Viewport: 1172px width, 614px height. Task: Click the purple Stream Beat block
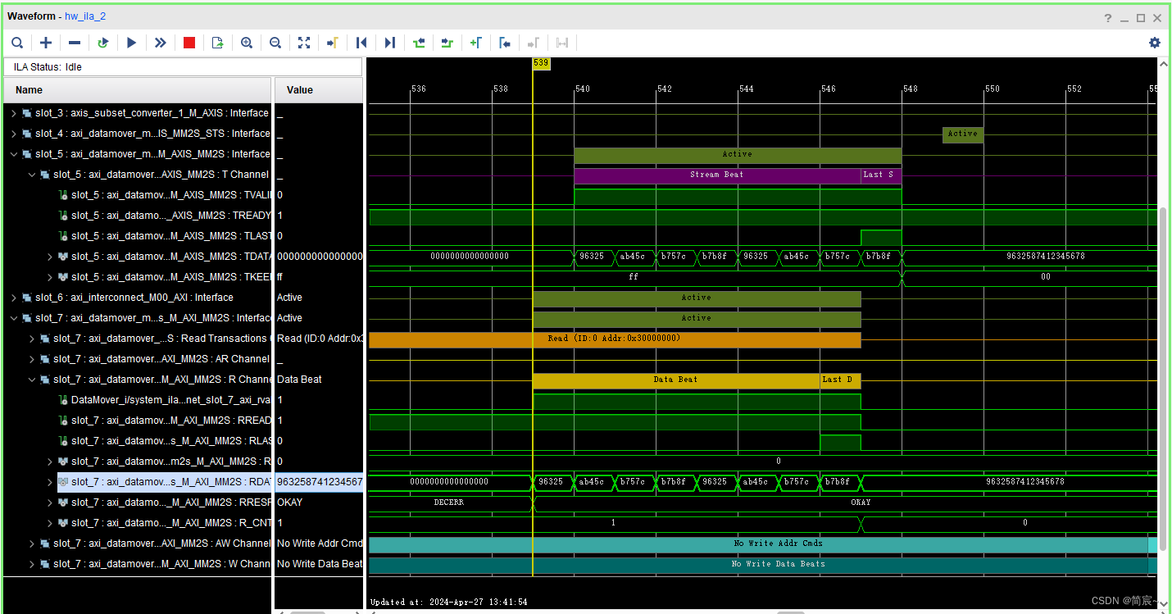(x=717, y=175)
